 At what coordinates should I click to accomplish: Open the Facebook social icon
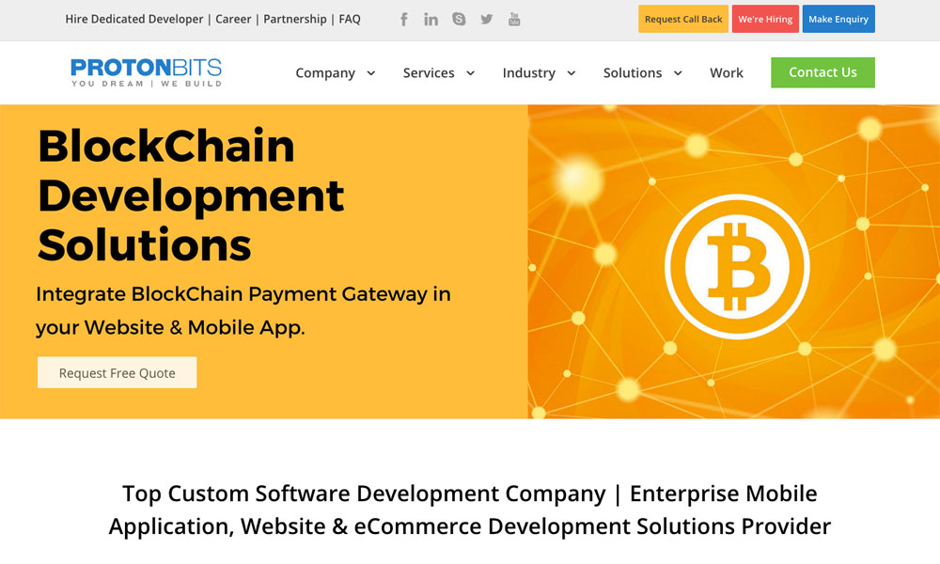pos(404,19)
